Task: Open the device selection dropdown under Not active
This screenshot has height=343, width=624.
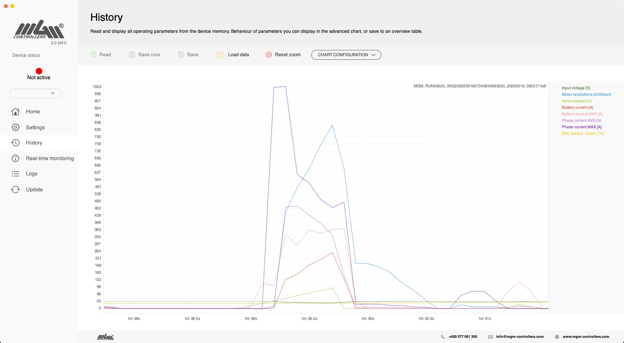Action: click(35, 94)
